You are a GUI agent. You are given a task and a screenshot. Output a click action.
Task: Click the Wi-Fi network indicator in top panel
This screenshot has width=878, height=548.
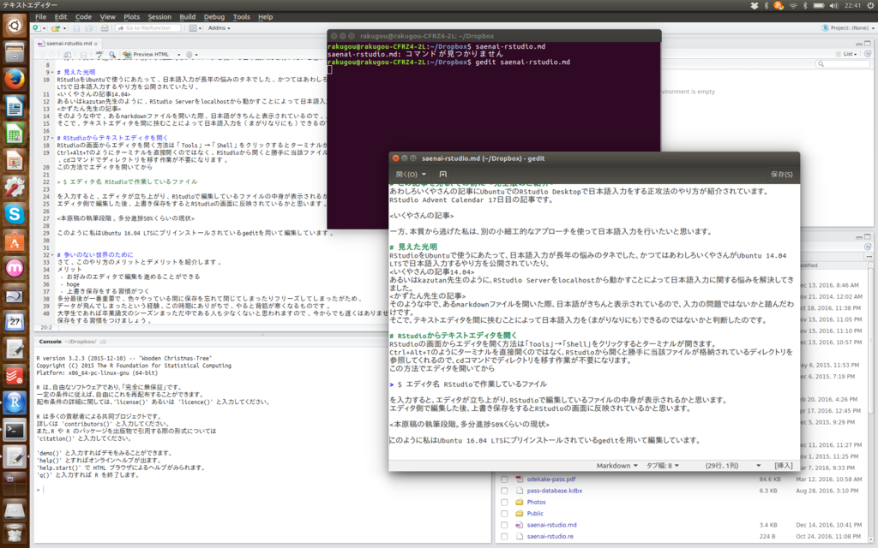(x=793, y=6)
